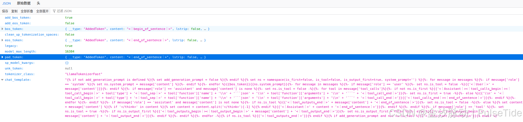The width and height of the screenshot is (523, 122).
Task: Click the true value of legacy
Action: (69, 46)
